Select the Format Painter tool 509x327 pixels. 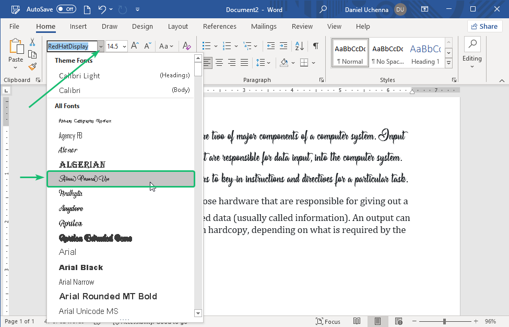[x=33, y=66]
